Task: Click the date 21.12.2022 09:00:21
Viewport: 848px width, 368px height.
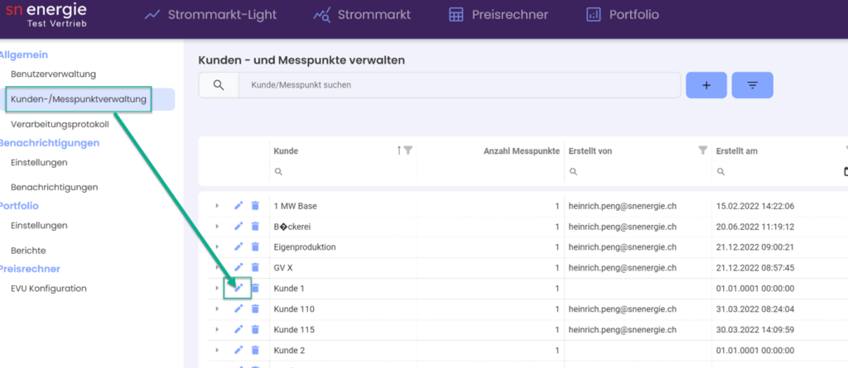Action: (x=755, y=247)
